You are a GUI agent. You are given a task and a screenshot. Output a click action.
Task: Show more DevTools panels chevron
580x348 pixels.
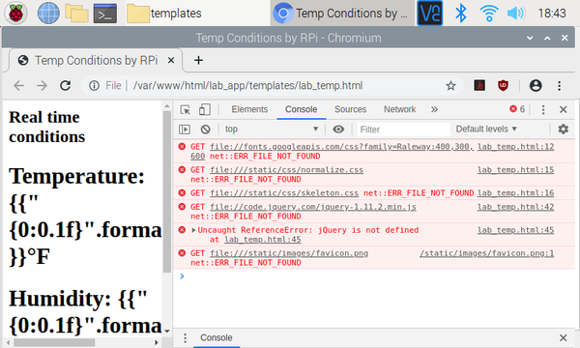tap(434, 109)
